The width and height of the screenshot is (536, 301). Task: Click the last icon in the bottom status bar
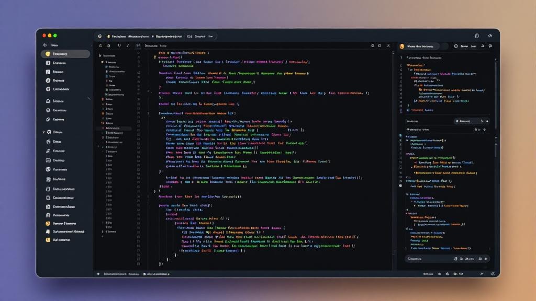(x=493, y=274)
